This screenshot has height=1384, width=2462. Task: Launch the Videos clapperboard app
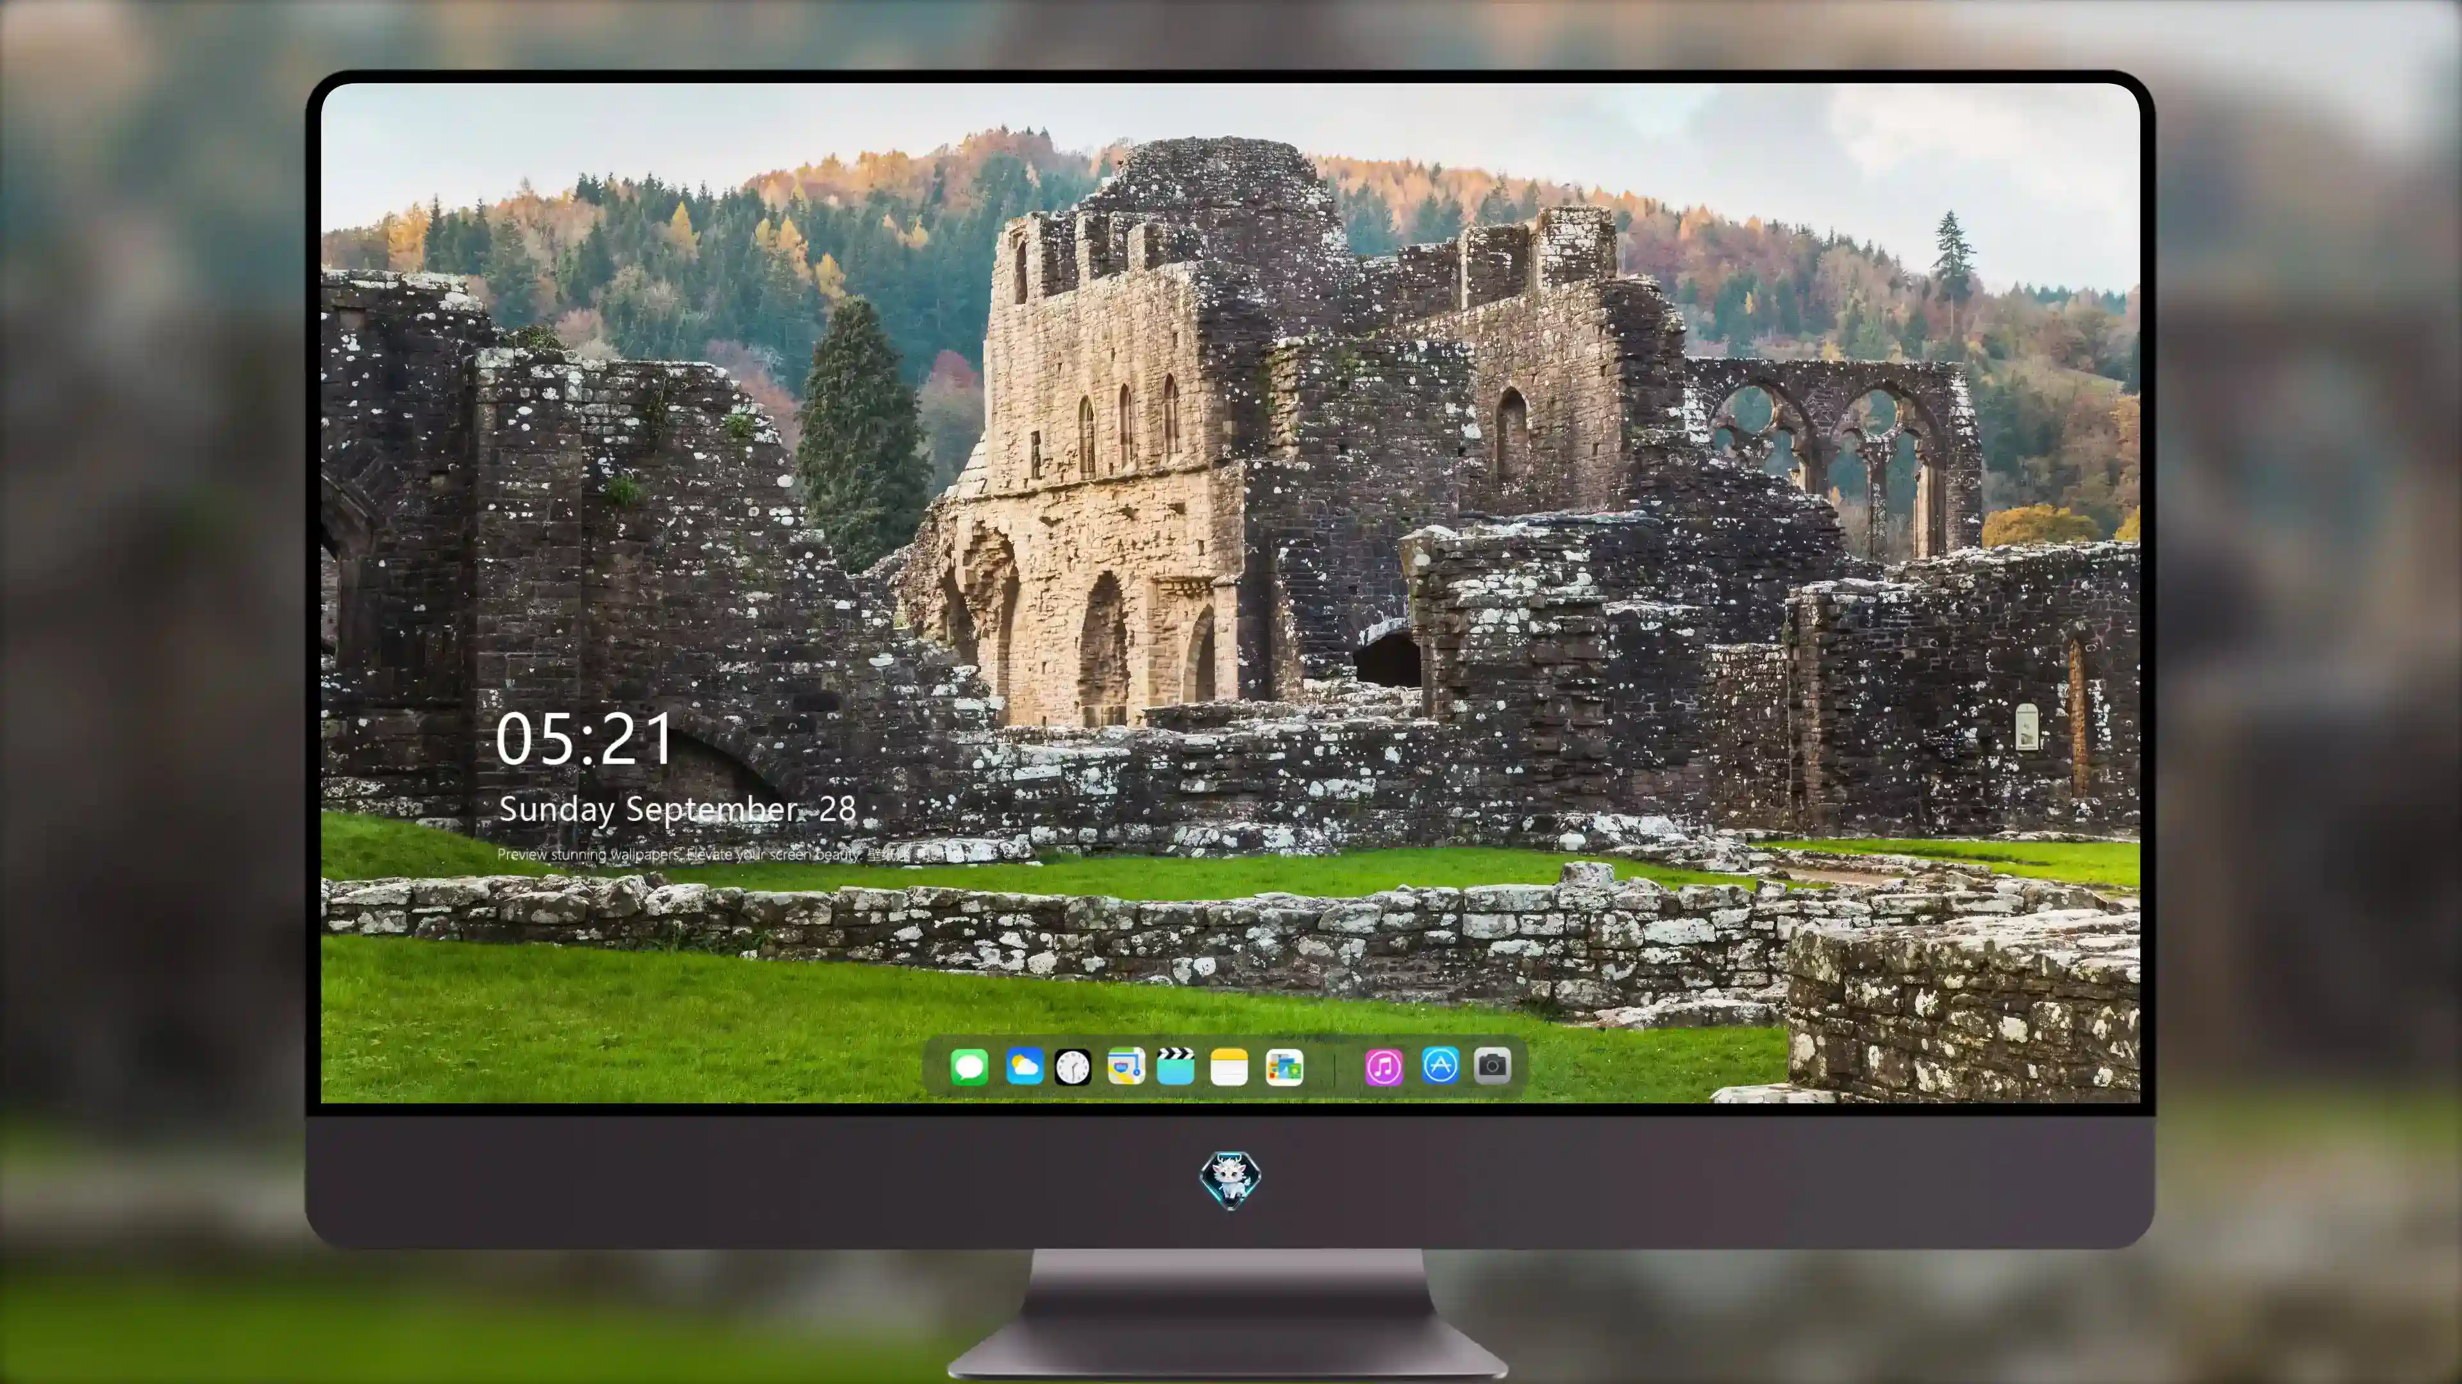coord(1176,1066)
